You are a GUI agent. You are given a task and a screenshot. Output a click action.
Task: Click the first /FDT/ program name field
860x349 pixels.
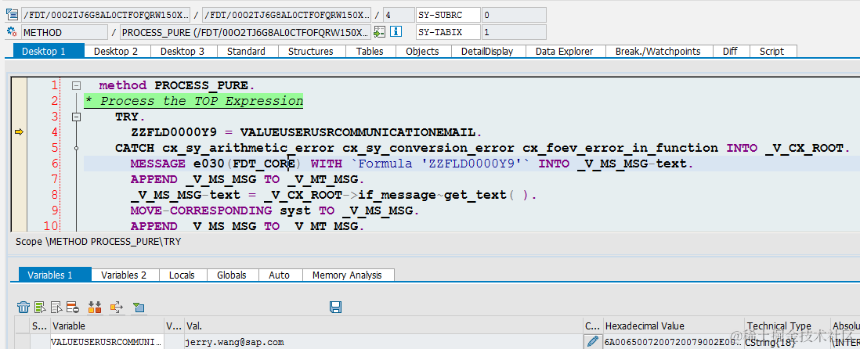107,15
